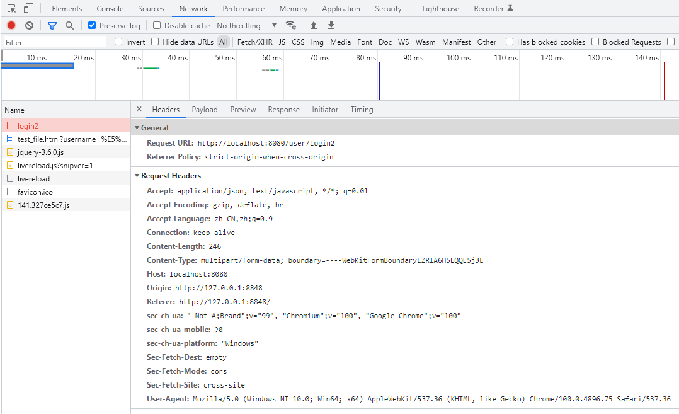Activate the inspect element picker
The height and width of the screenshot is (414, 679).
click(x=10, y=8)
